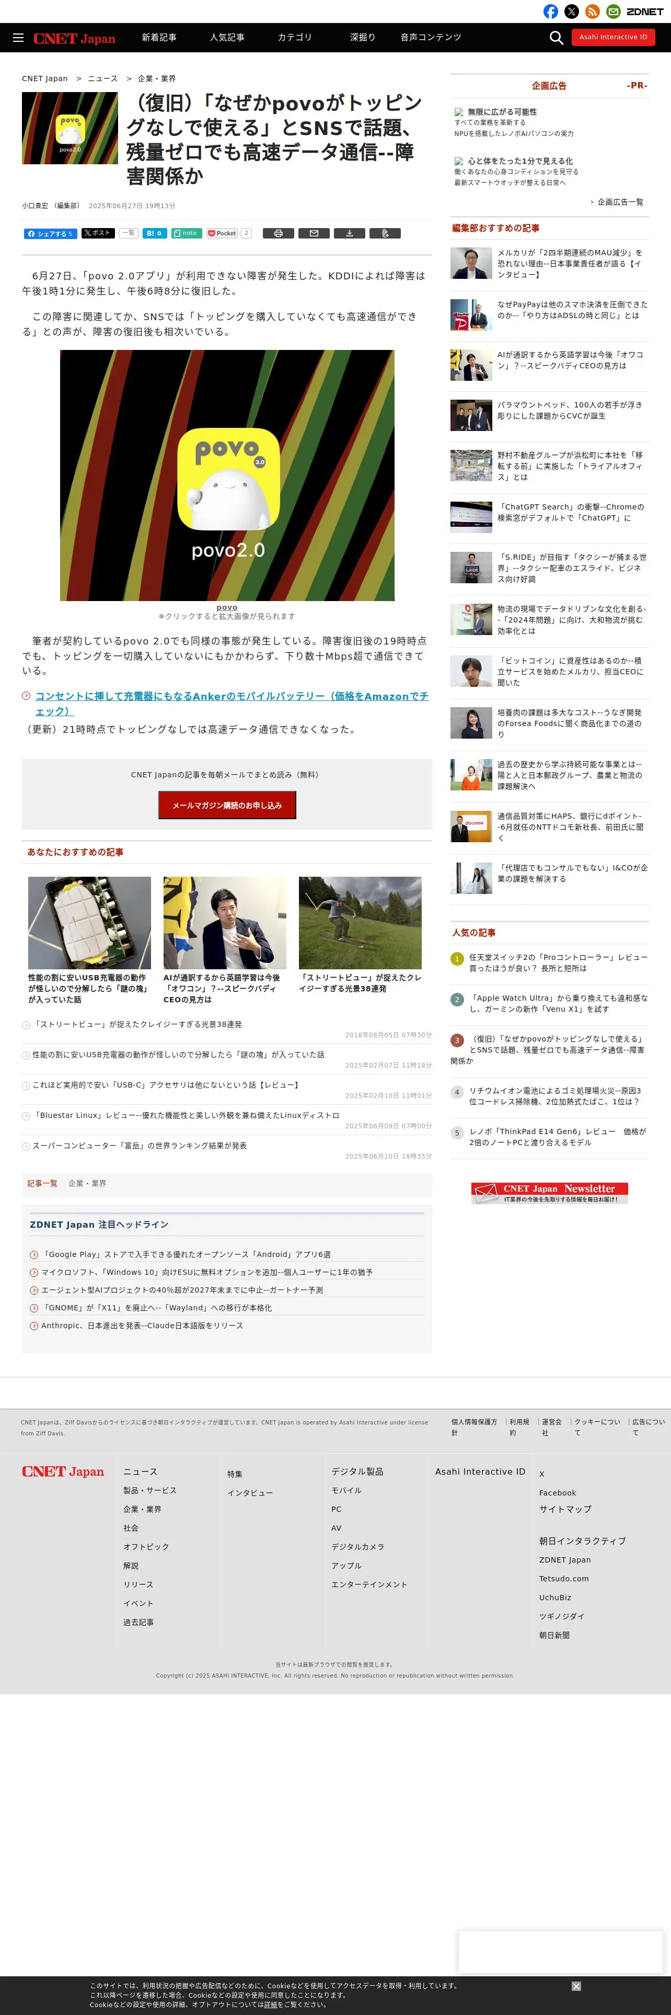The height and width of the screenshot is (2015, 671).
Task: Open footer Tetsudo.com link
Action: tap(563, 1579)
